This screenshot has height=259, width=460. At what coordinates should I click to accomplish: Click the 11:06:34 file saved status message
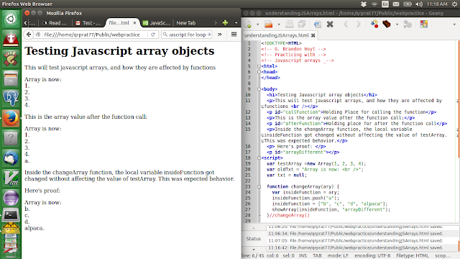(356, 233)
